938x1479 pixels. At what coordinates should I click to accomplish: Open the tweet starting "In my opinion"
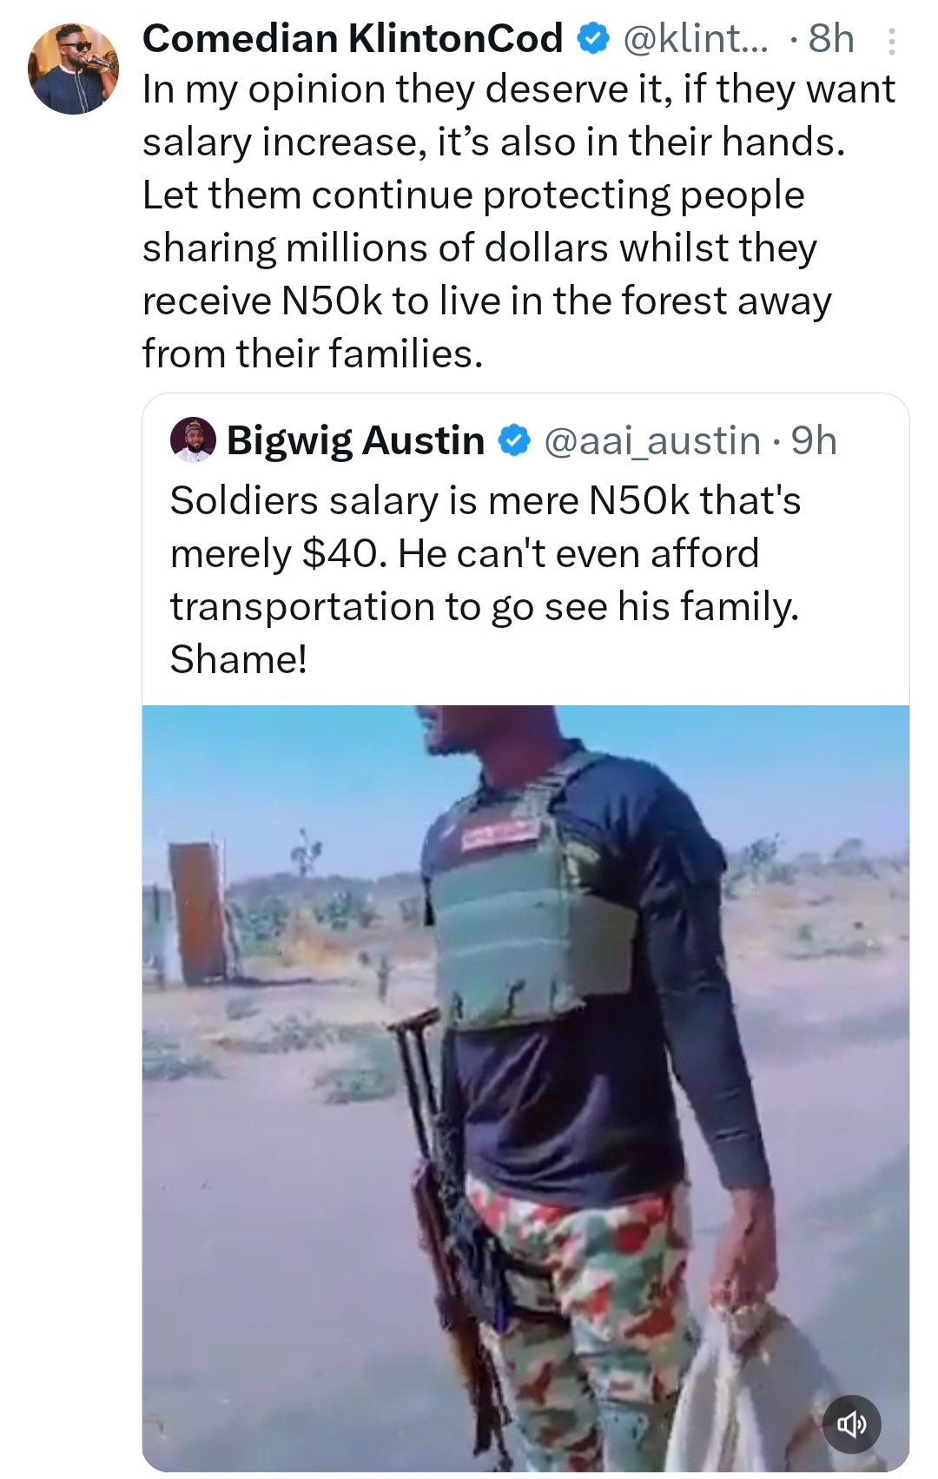(518, 90)
